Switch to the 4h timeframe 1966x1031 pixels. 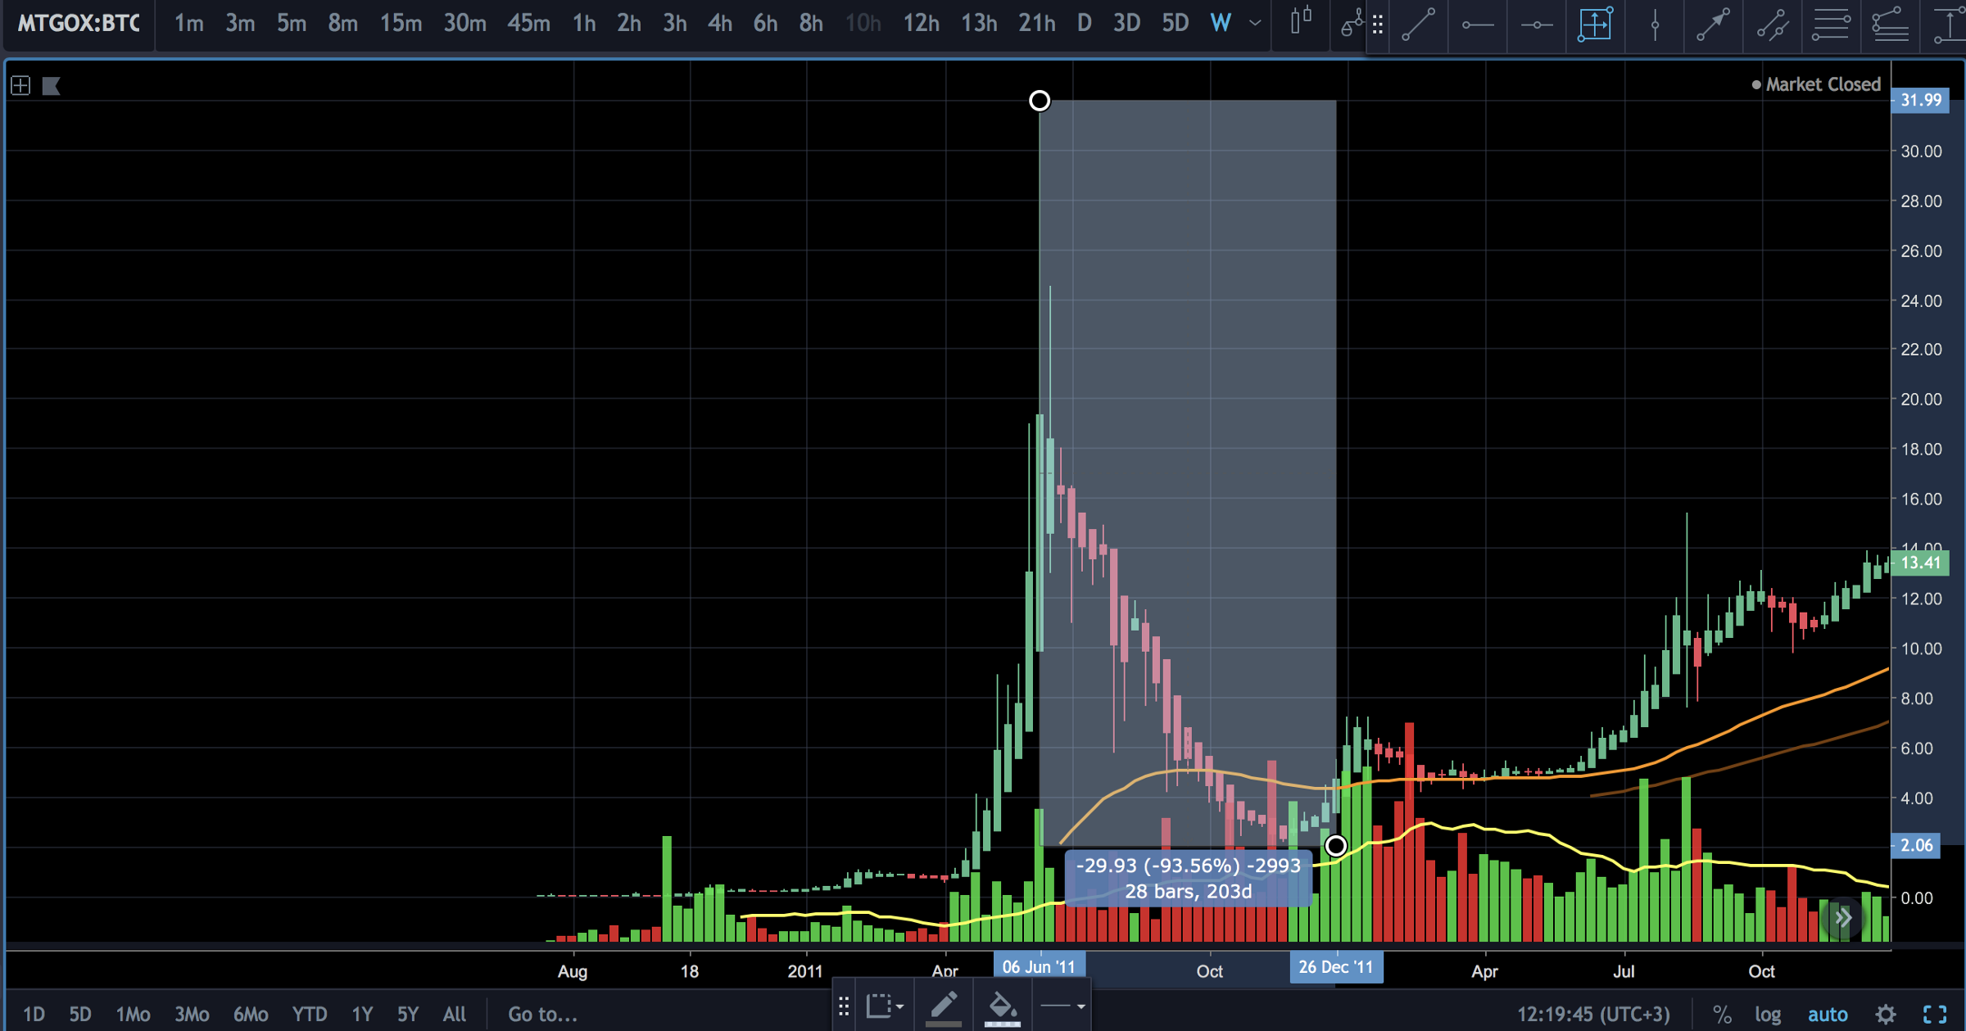(719, 23)
